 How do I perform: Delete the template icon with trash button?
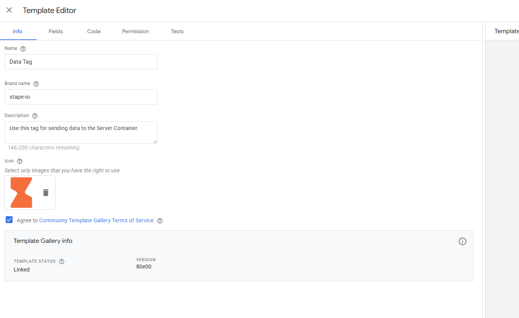click(46, 193)
